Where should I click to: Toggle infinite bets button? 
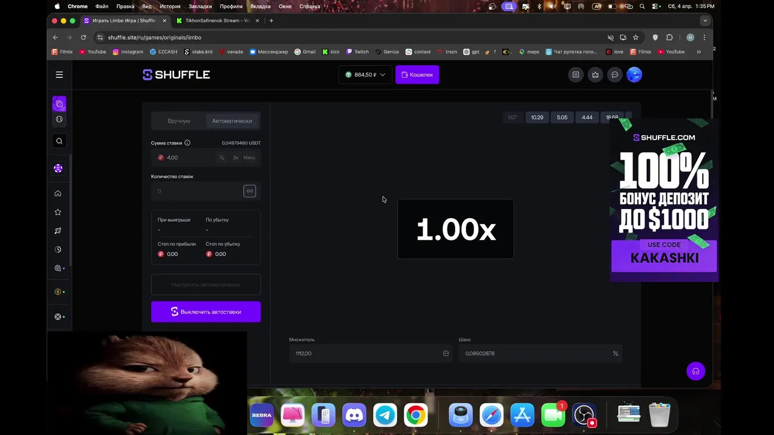pos(250,191)
